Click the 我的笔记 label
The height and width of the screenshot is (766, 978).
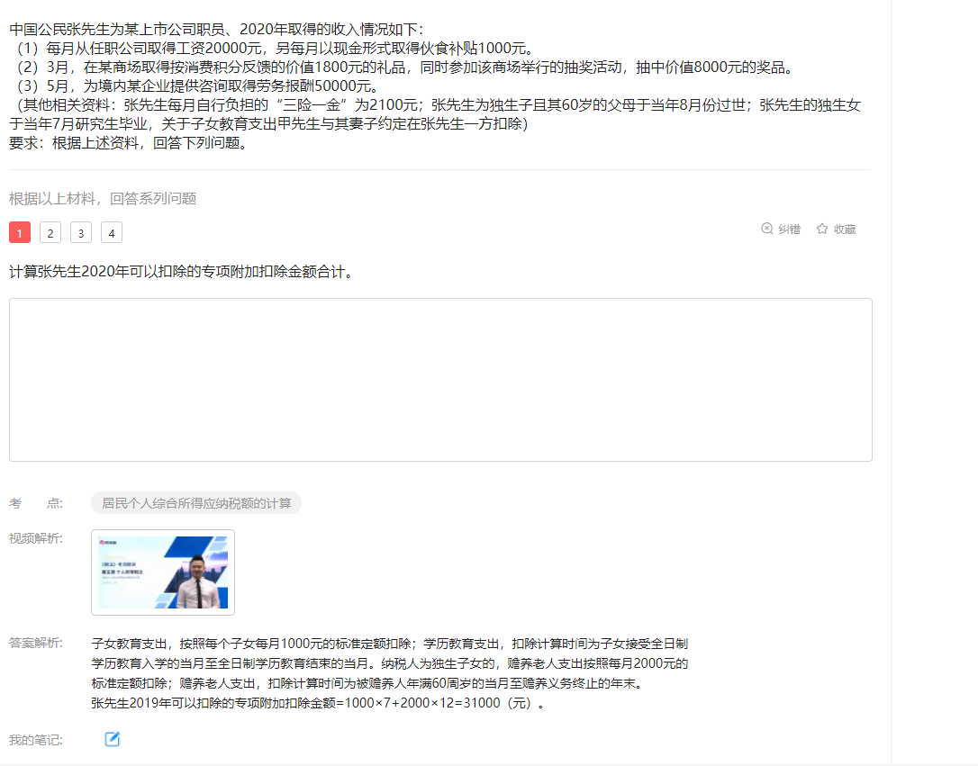click(35, 740)
